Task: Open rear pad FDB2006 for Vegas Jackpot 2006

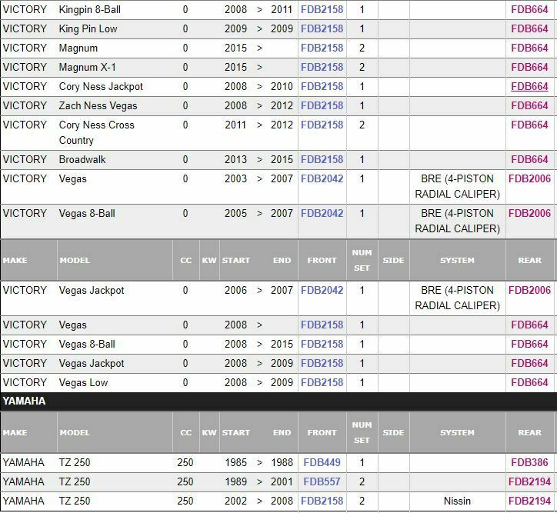Action: (x=529, y=290)
